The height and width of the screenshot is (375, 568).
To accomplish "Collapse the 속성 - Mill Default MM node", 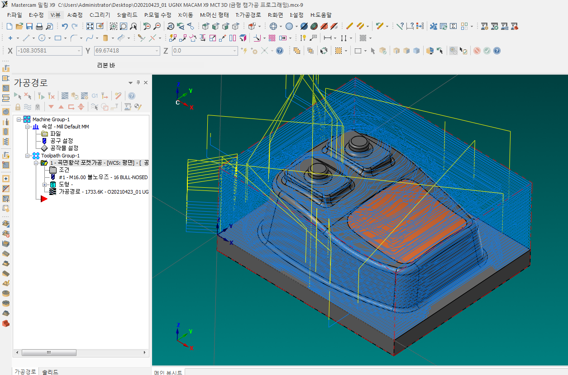I will point(28,127).
